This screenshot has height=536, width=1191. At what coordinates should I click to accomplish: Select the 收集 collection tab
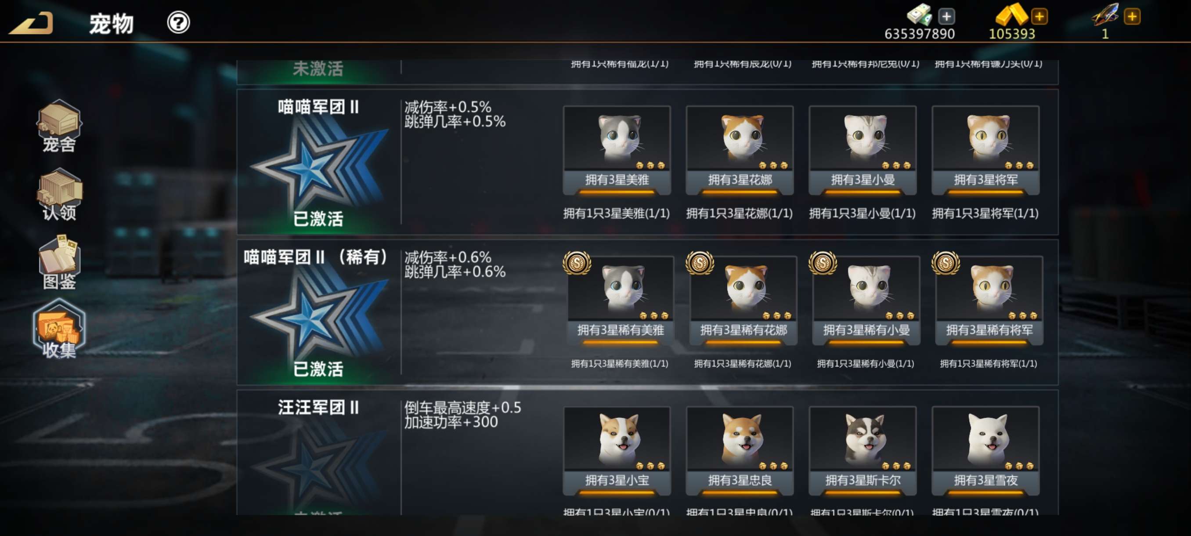pyautogui.click(x=59, y=329)
